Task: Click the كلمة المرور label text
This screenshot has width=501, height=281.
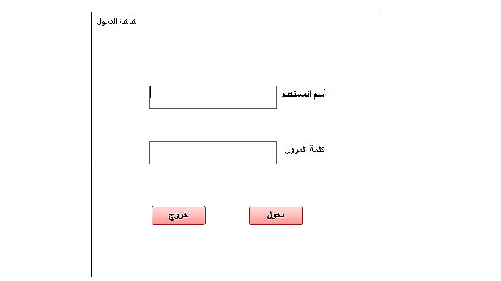Action: pos(305,150)
